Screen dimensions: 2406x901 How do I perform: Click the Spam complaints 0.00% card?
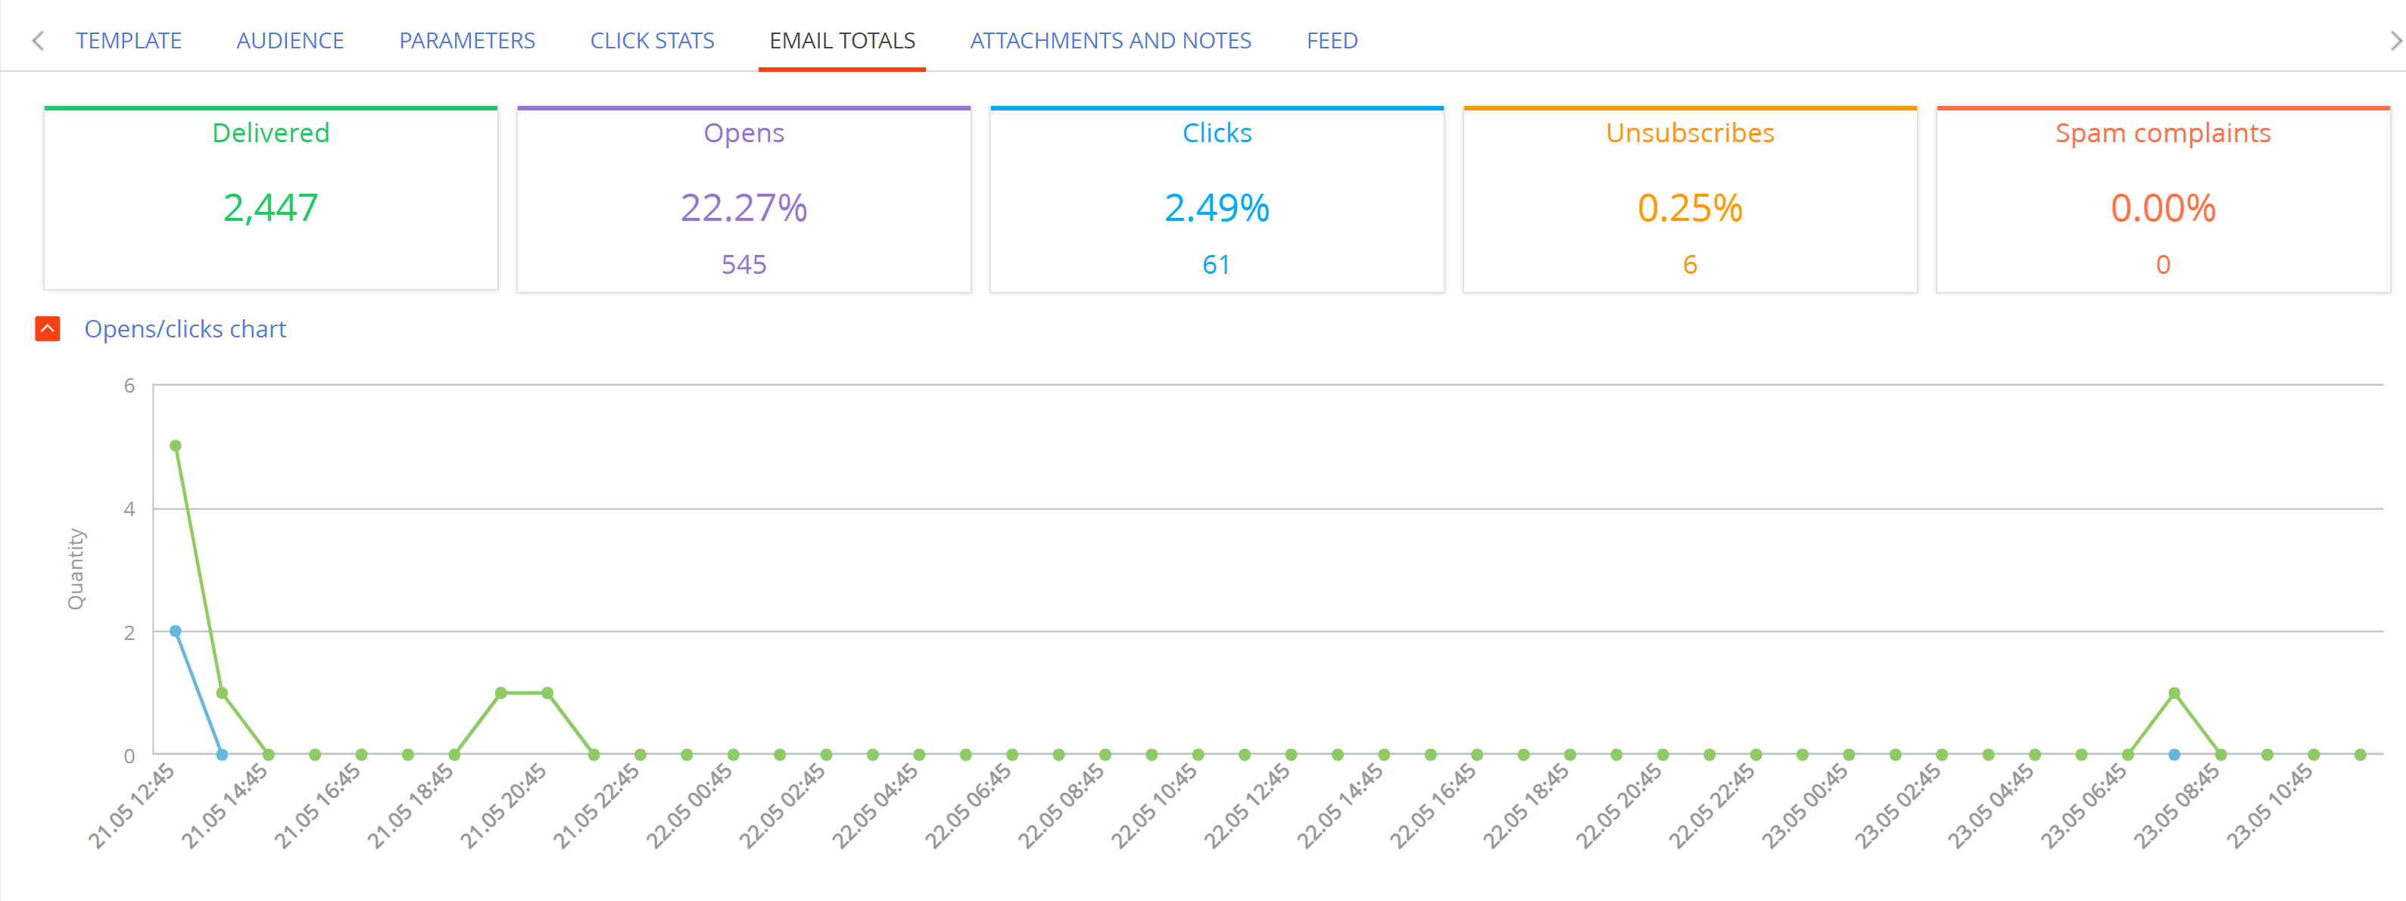coord(2163,199)
